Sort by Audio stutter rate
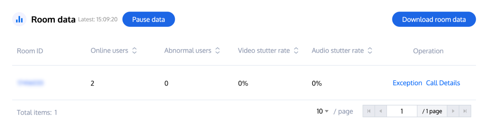483x121 pixels. pos(370,51)
